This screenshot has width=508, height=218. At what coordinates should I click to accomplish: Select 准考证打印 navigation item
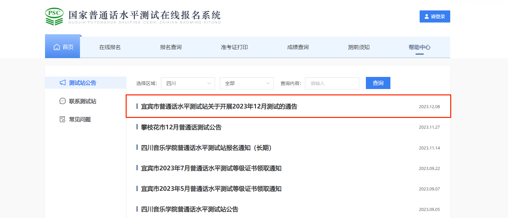234,47
